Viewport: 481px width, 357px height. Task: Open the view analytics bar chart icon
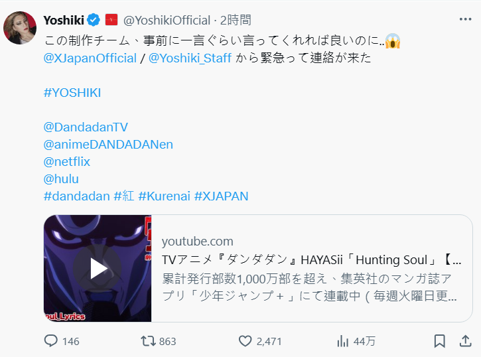click(342, 341)
